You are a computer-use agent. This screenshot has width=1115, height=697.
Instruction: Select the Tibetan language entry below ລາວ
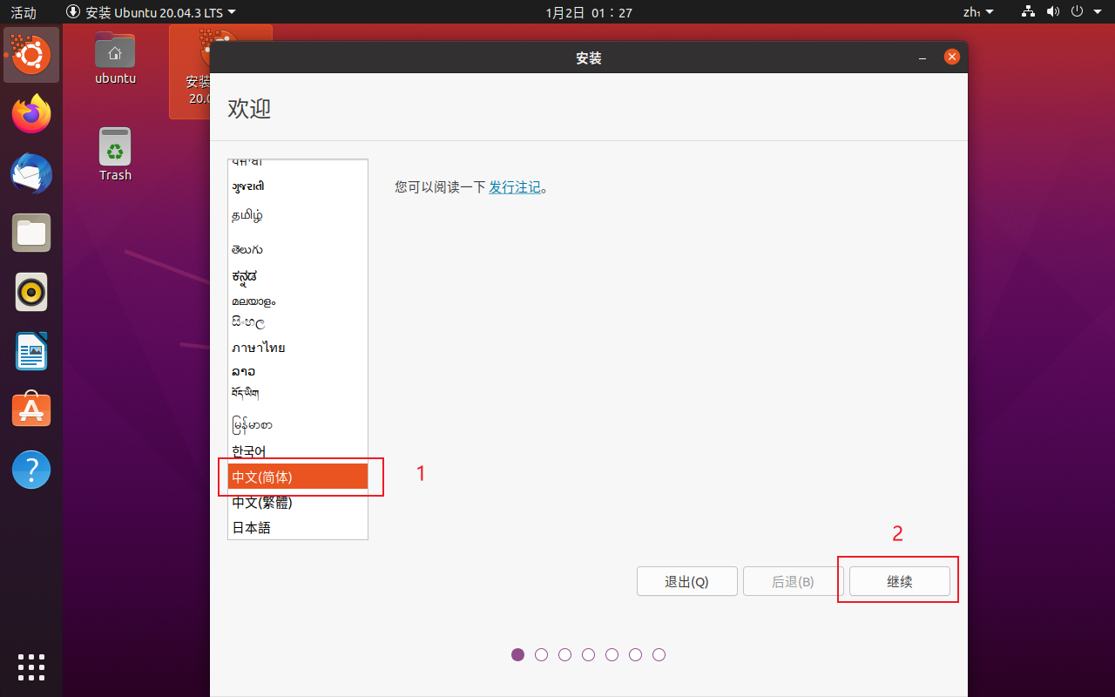(x=298, y=394)
